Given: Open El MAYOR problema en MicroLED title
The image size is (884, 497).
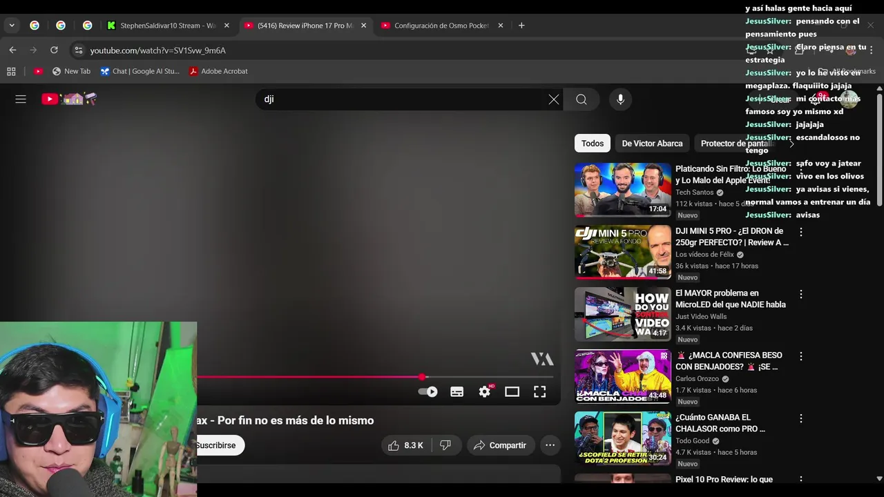Looking at the screenshot, I should (x=731, y=299).
